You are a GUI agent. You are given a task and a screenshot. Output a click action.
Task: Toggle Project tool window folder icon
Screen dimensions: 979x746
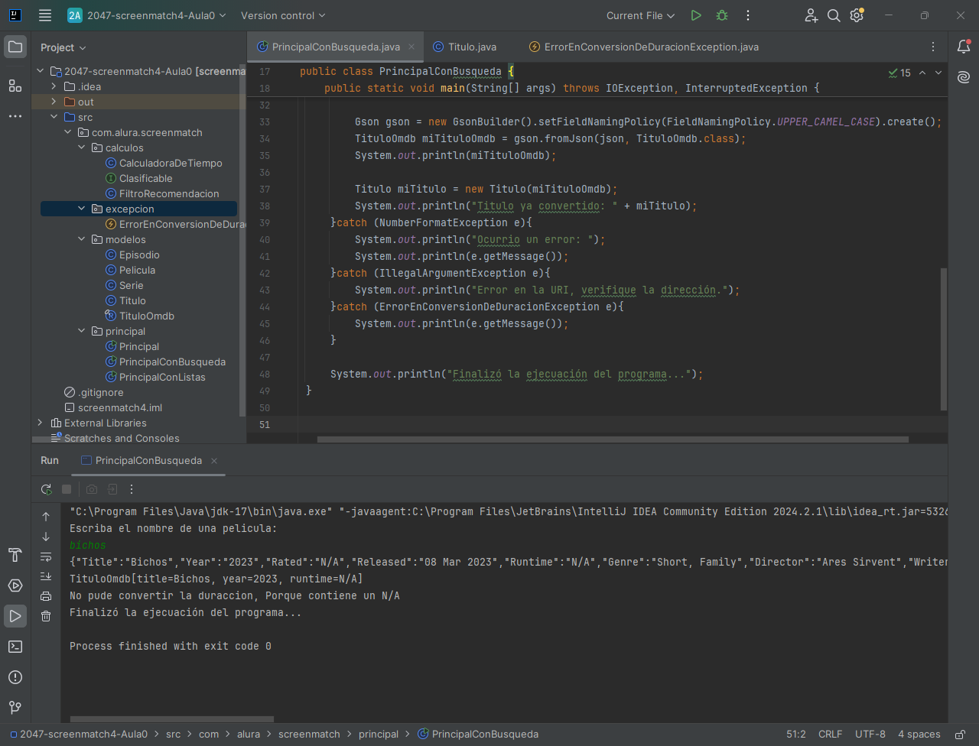pyautogui.click(x=15, y=47)
